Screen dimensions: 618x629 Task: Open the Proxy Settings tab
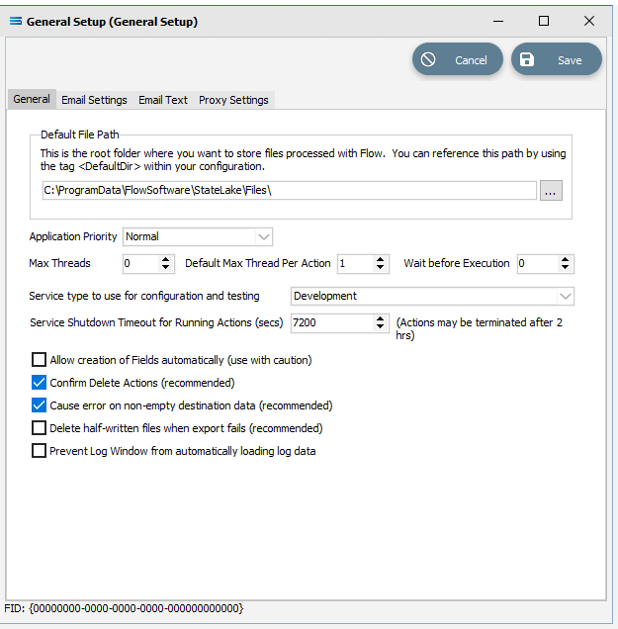coord(233,100)
